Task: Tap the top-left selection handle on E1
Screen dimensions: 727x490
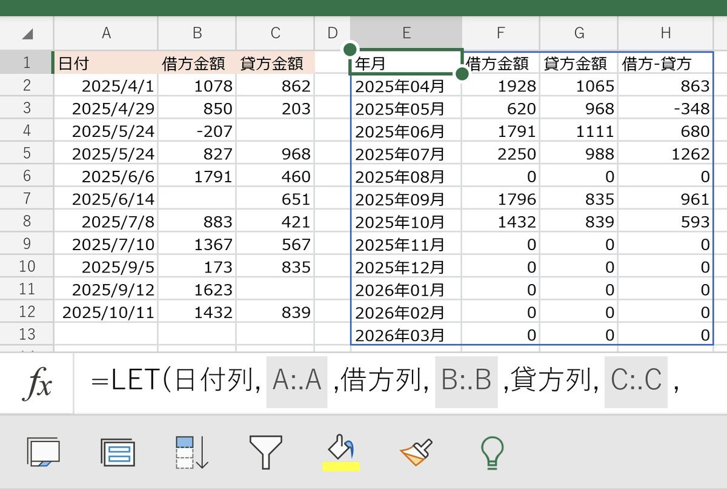Action: click(350, 49)
